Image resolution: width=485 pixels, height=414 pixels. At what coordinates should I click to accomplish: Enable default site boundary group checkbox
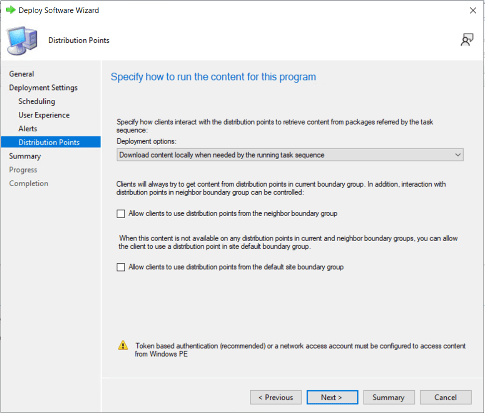coord(121,267)
